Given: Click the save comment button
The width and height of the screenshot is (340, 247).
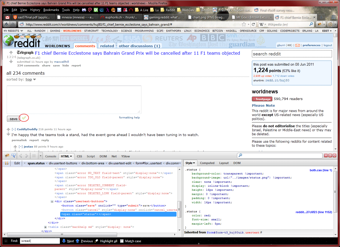Looking at the screenshot, I should [13, 119].
